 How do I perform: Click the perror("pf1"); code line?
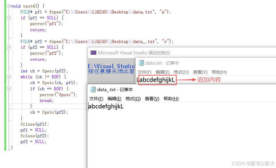point(47,24)
